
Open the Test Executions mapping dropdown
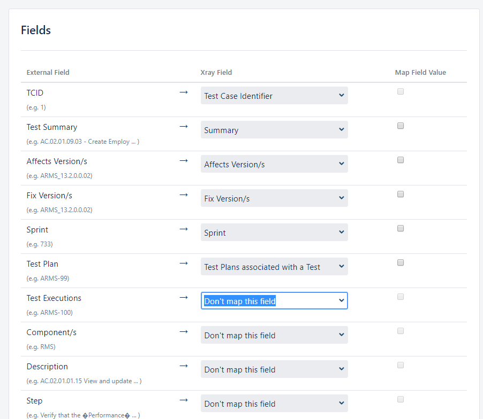(x=274, y=301)
